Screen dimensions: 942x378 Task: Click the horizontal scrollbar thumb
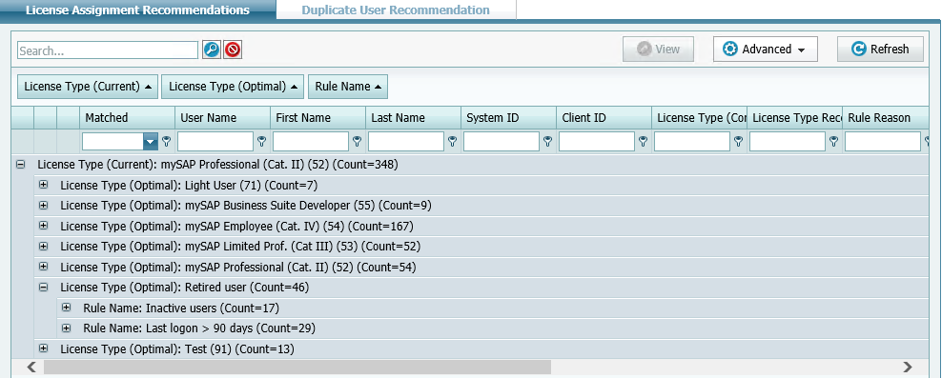pyautogui.click(x=297, y=367)
